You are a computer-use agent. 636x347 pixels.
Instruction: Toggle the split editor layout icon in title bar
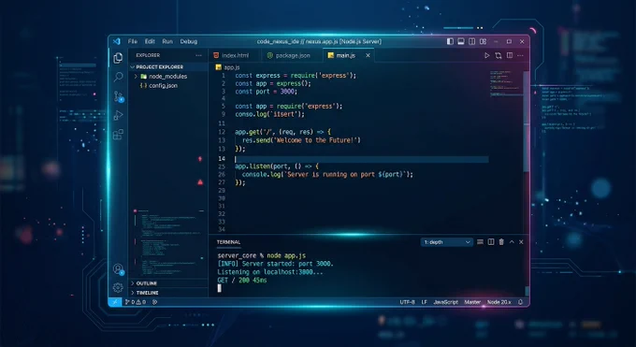click(471, 41)
